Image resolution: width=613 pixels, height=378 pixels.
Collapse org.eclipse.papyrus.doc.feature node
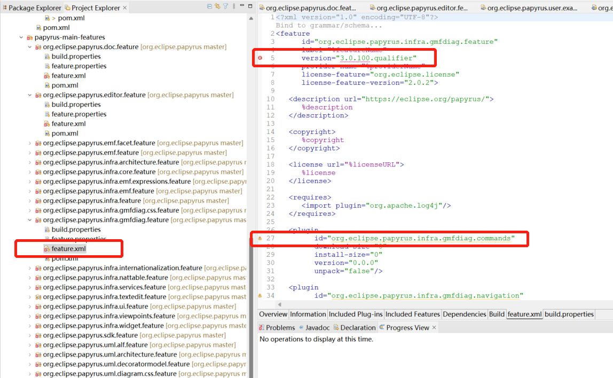[30, 47]
